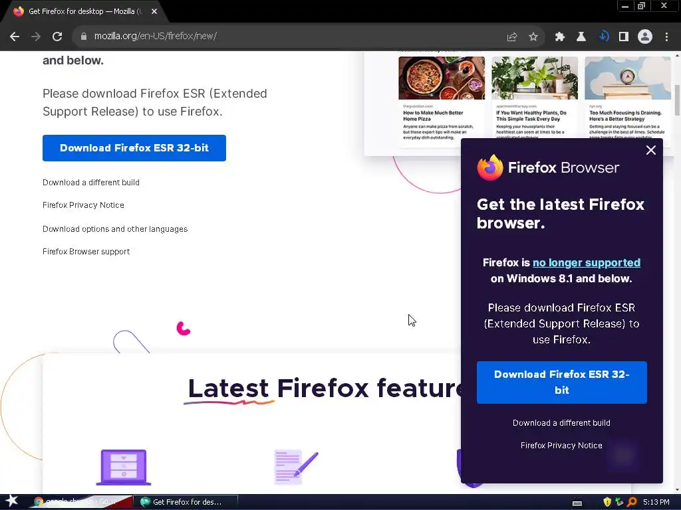Close the Firefox Browser popup
The height and width of the screenshot is (510, 681).
coord(650,150)
